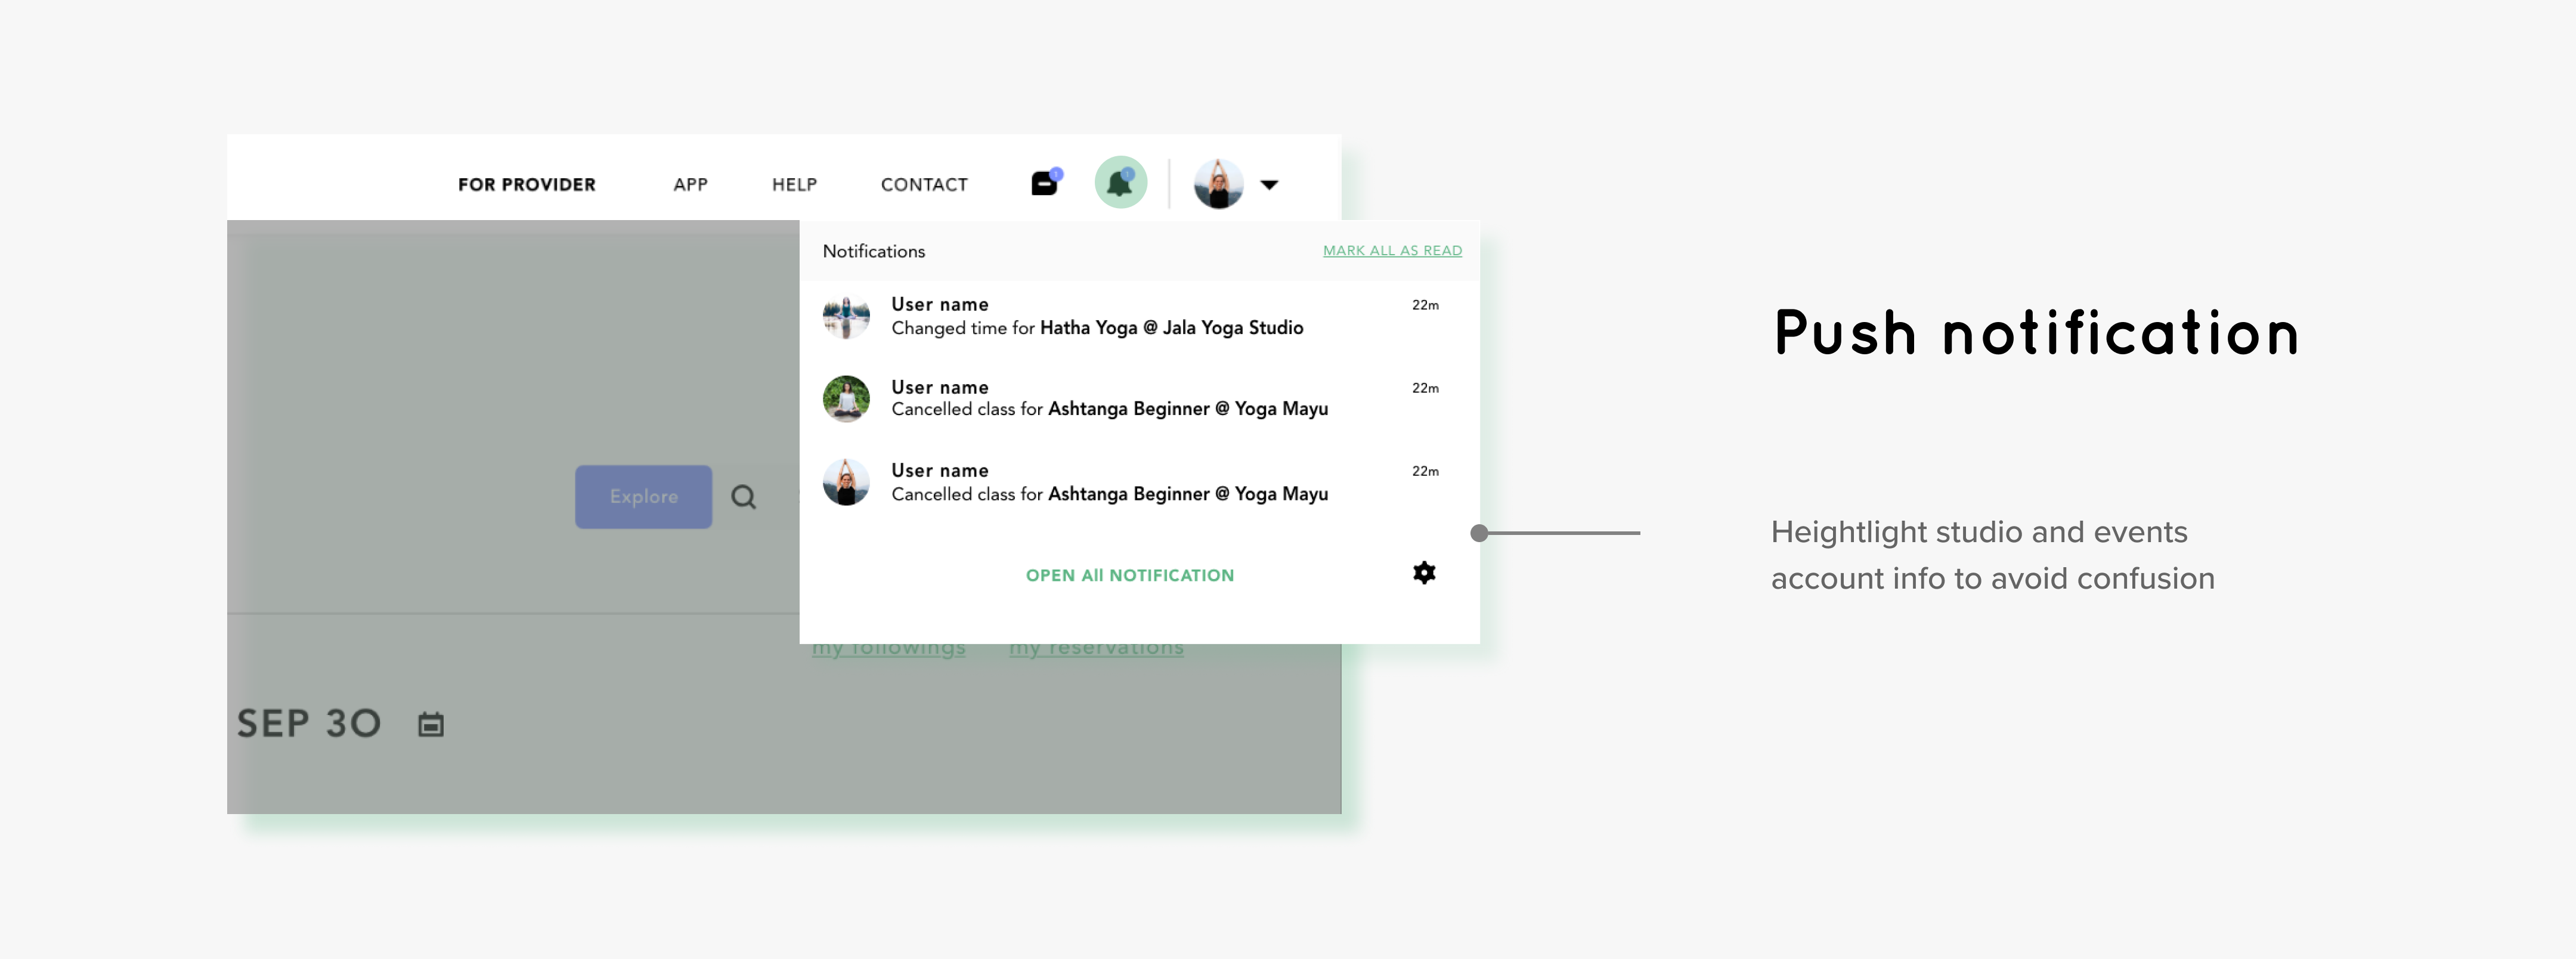The image size is (2576, 959).
Task: Click MARK ALL AS READ link
Action: 1392,251
